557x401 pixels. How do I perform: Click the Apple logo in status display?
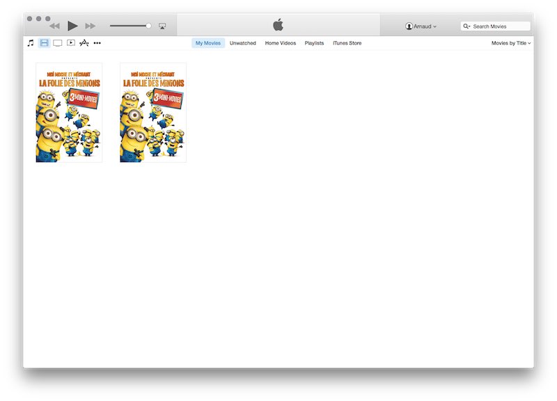click(x=278, y=25)
